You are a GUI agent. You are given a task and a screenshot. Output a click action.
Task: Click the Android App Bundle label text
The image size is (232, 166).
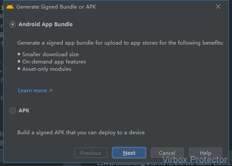pyautogui.click(x=46, y=24)
